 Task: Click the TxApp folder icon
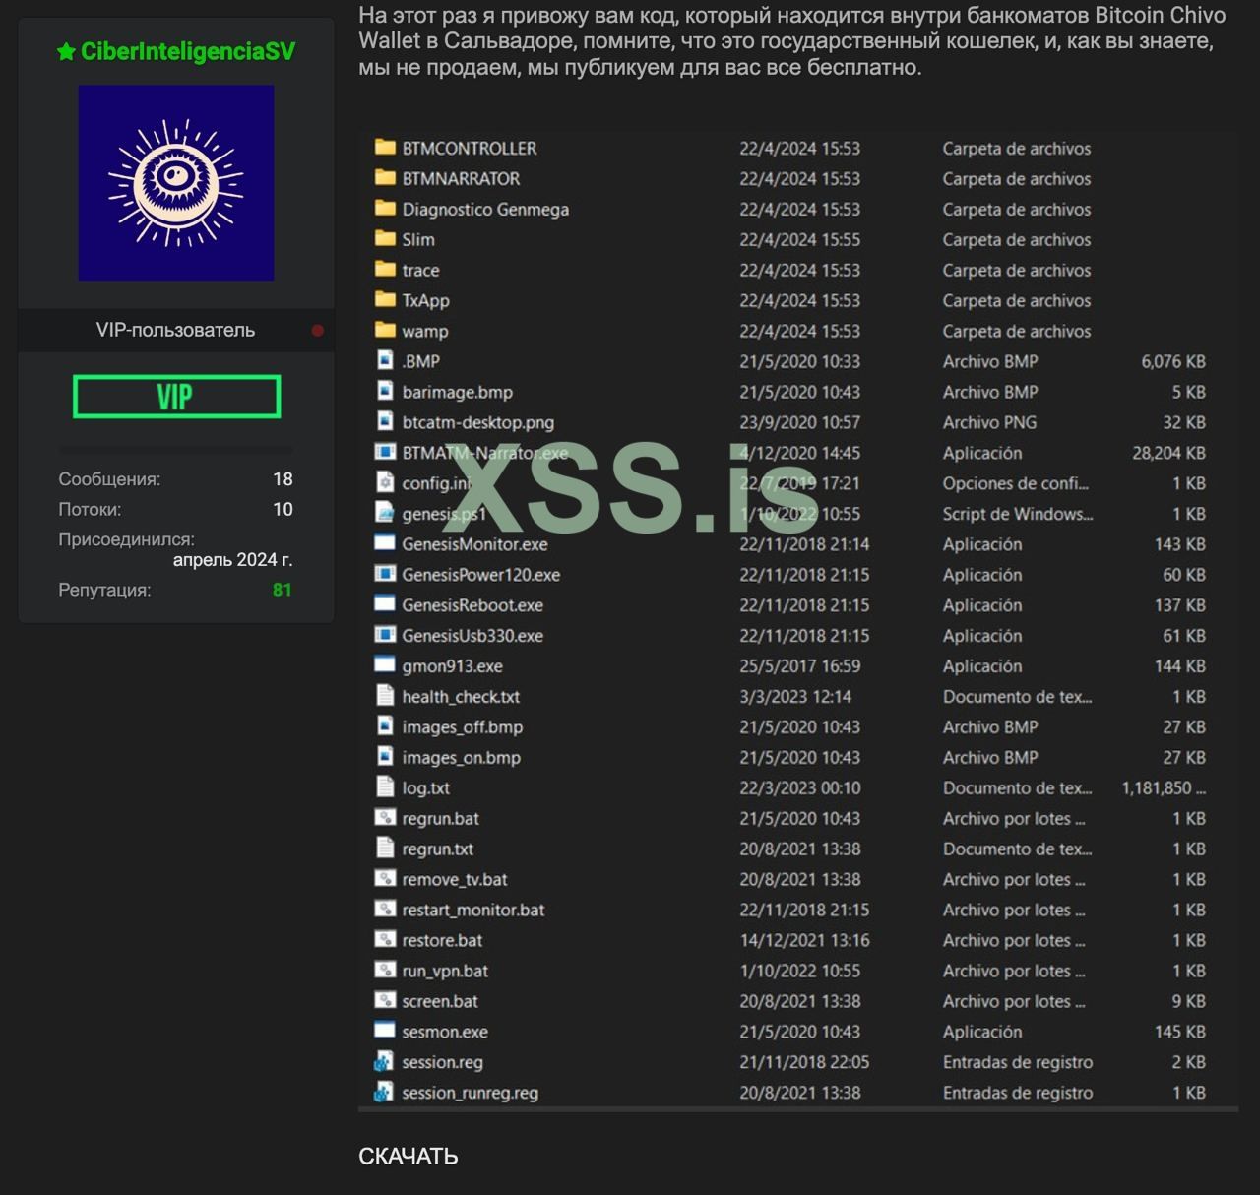(x=385, y=300)
